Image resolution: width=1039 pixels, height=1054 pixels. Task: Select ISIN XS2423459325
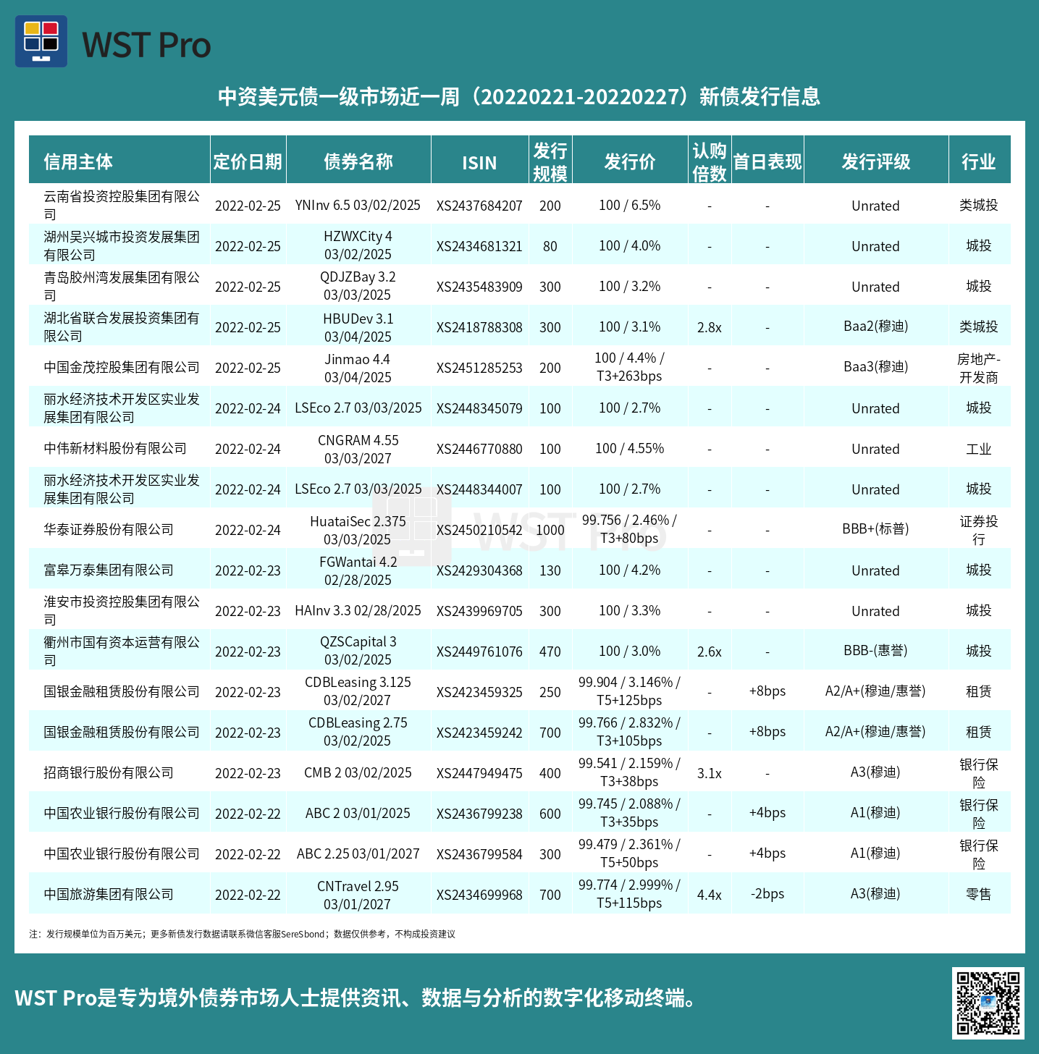[479, 693]
